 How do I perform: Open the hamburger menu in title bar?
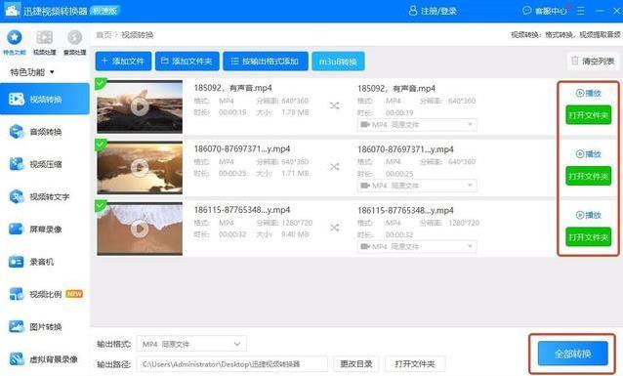click(x=581, y=11)
